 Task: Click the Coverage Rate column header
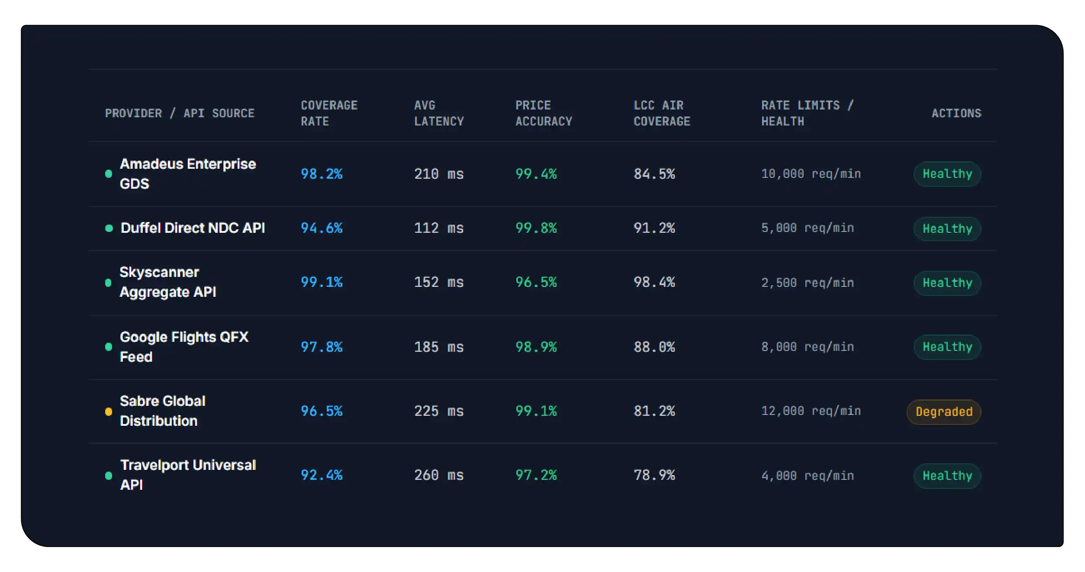tap(329, 113)
